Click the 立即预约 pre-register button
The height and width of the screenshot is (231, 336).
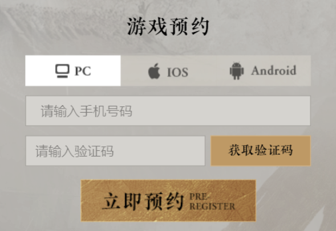168,201
